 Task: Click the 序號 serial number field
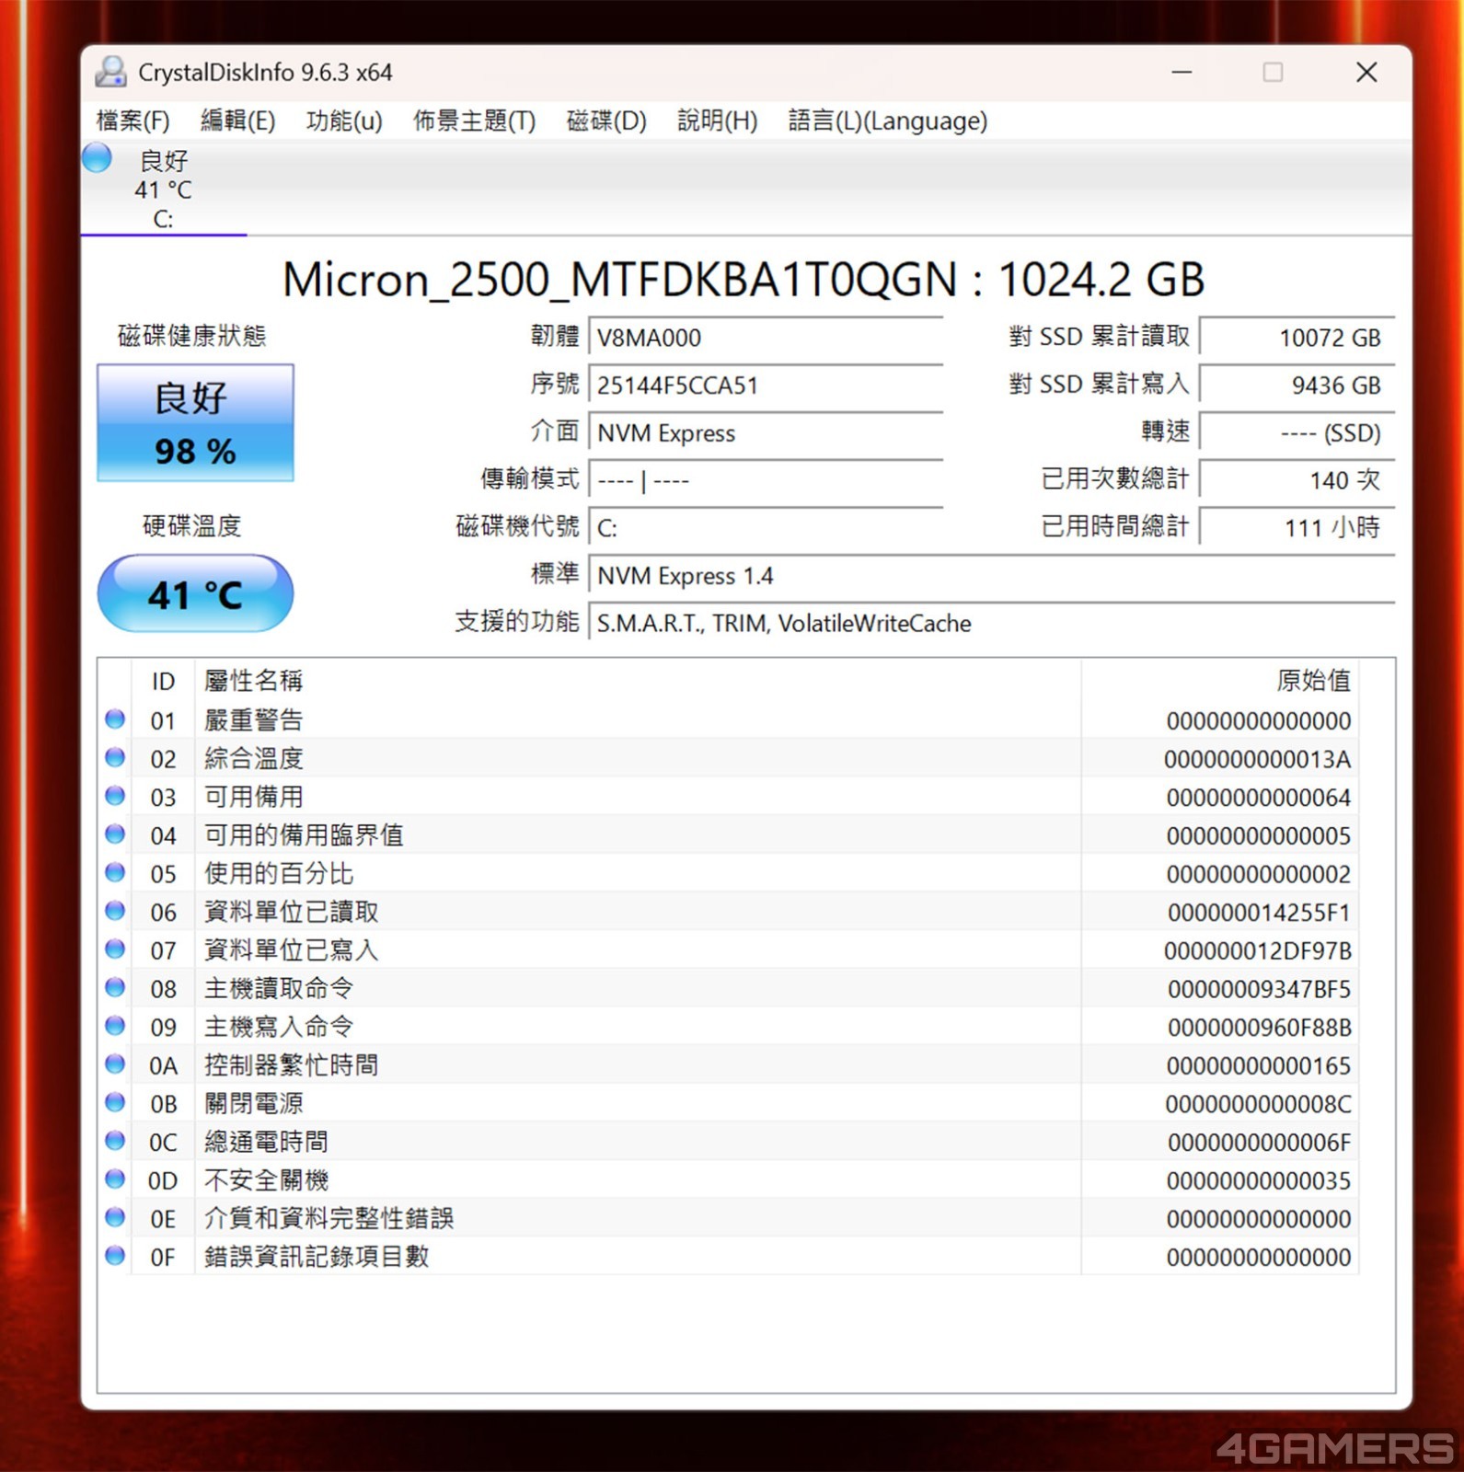point(766,385)
